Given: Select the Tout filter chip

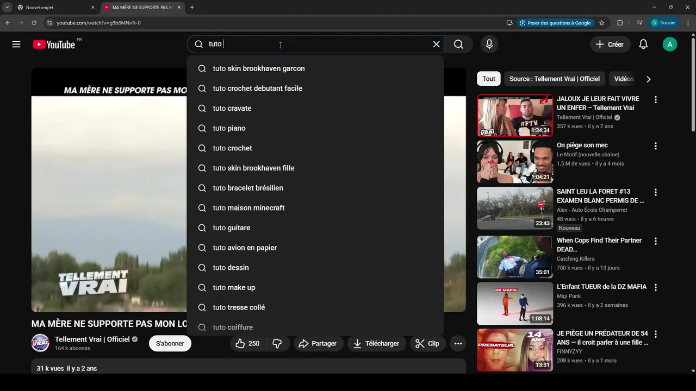Looking at the screenshot, I should tap(489, 79).
